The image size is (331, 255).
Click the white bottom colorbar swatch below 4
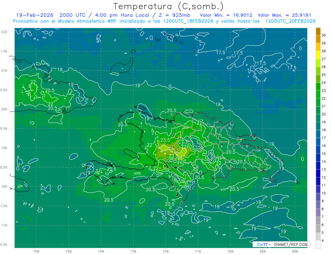click(318, 245)
